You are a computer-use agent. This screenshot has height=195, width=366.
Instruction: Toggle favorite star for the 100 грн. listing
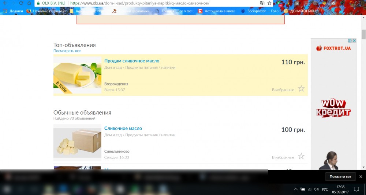click(x=301, y=156)
